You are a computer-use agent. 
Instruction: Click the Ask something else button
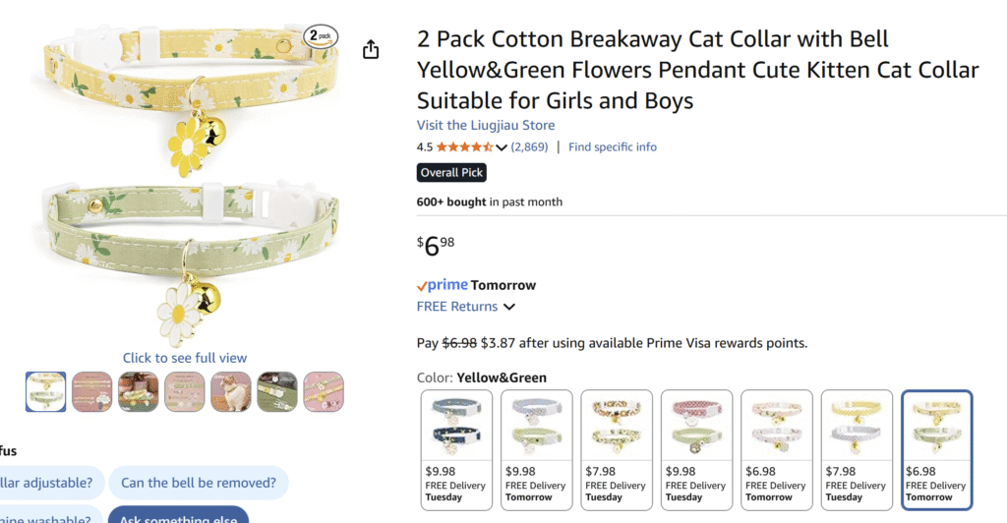[177, 515]
